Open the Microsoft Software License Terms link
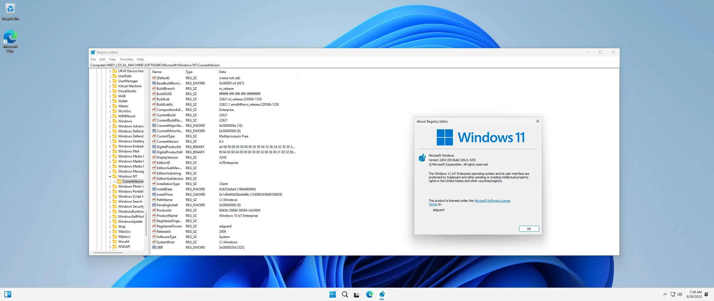 492,201
